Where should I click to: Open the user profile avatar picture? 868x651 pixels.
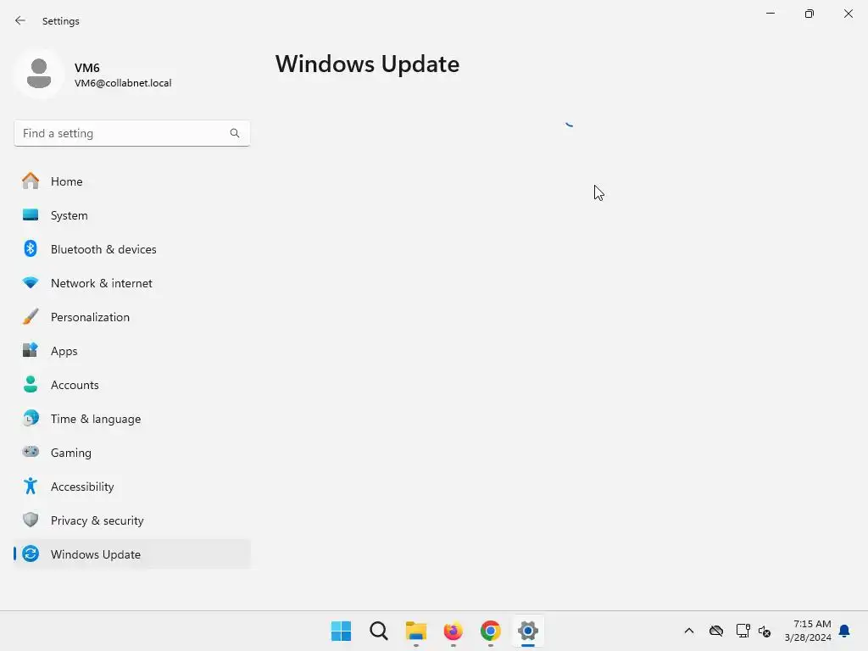[x=39, y=74]
